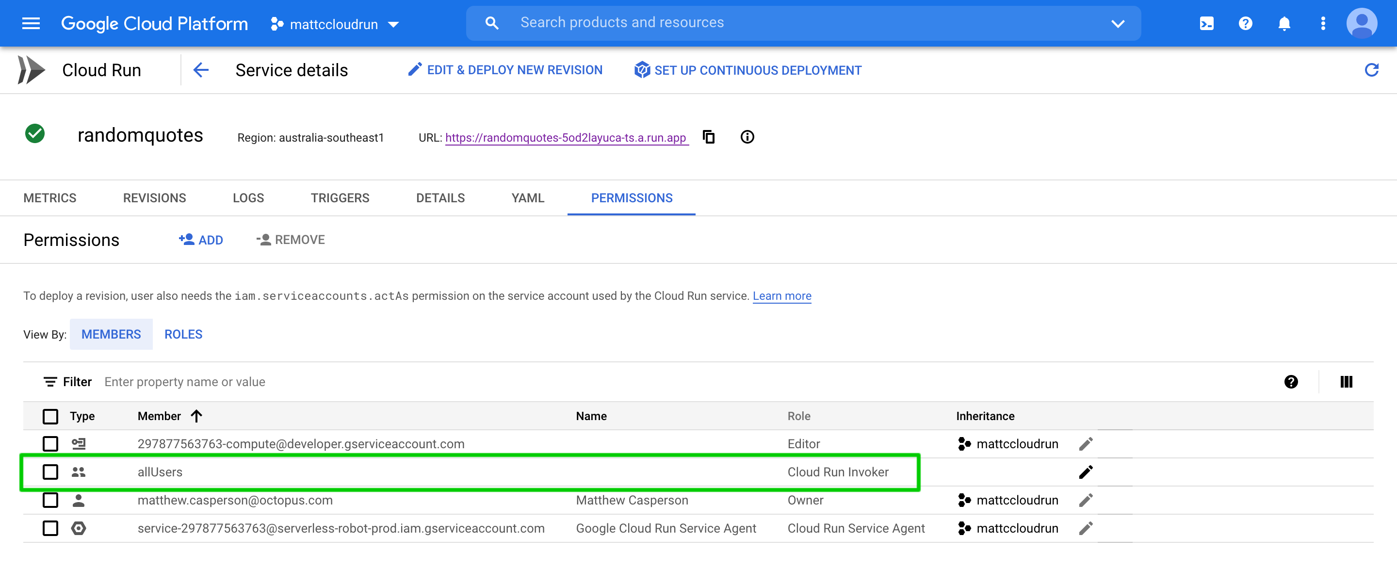
Task: Tick matthew.casperson@octopus.com checkbox
Action: click(x=50, y=500)
